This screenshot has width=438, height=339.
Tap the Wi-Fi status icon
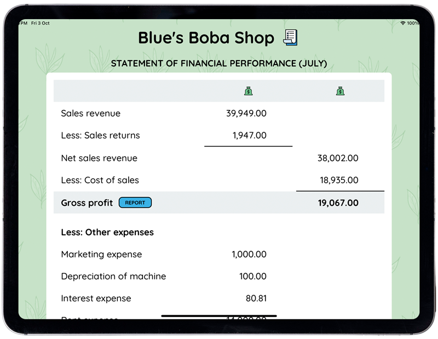403,24
